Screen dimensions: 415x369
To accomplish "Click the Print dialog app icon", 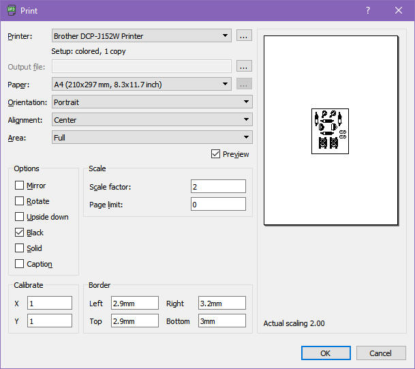I will tap(11, 10).
